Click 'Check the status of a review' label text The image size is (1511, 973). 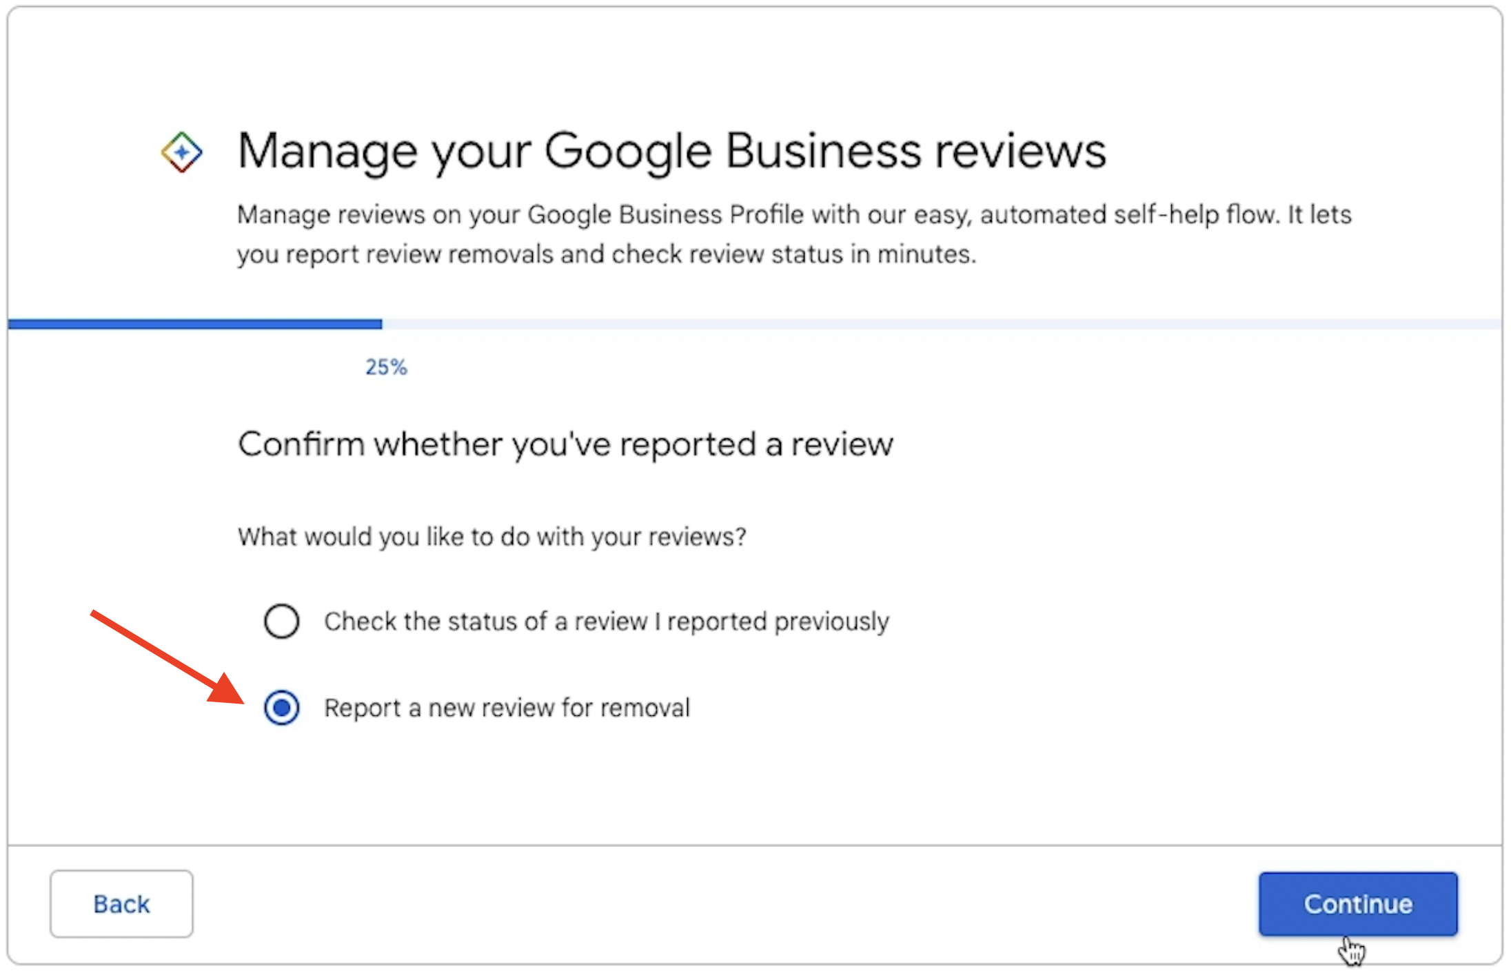coord(606,621)
